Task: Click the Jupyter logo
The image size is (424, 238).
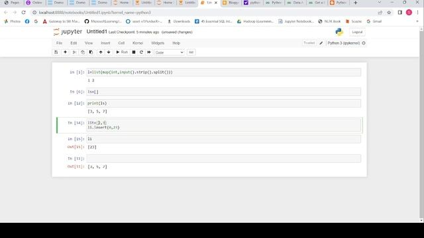Action: [68, 32]
